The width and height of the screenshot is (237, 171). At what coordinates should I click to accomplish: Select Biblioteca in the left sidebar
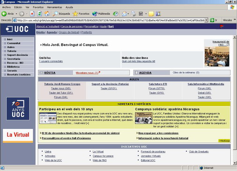click(x=18, y=67)
